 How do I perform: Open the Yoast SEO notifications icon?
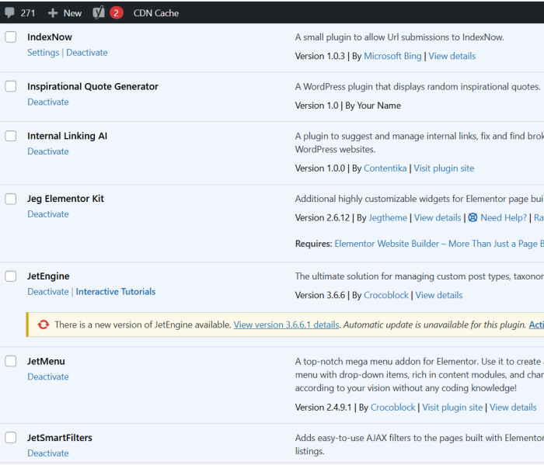tap(99, 12)
